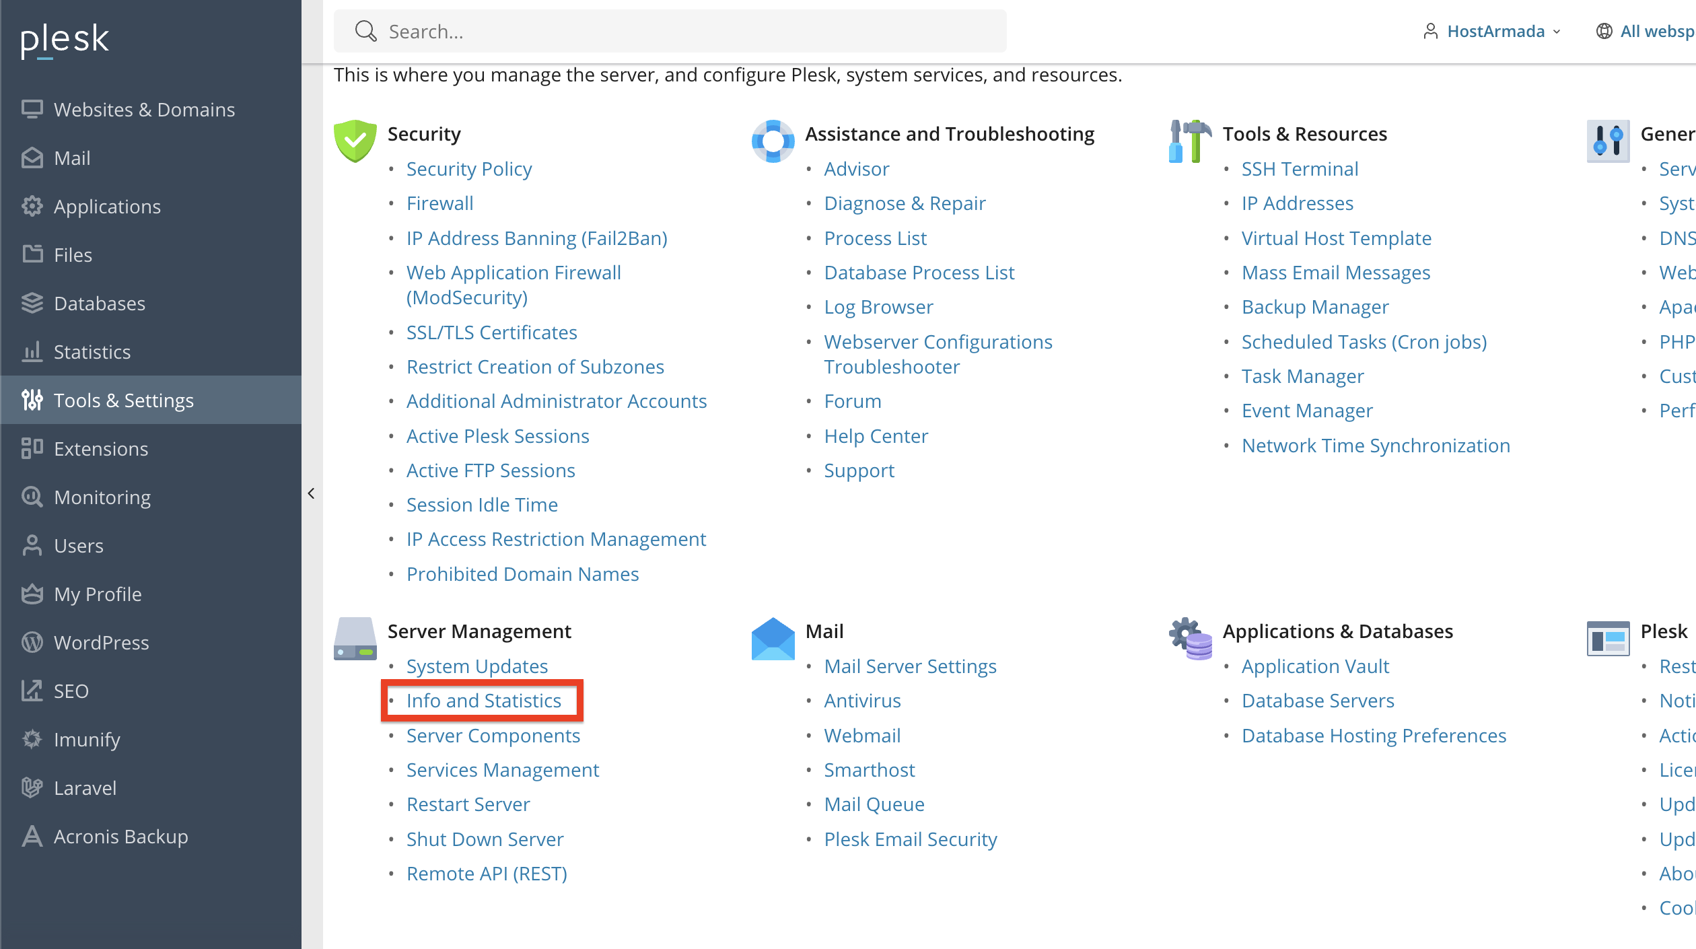
Task: Click the Laravel logo icon
Action: [x=32, y=787]
